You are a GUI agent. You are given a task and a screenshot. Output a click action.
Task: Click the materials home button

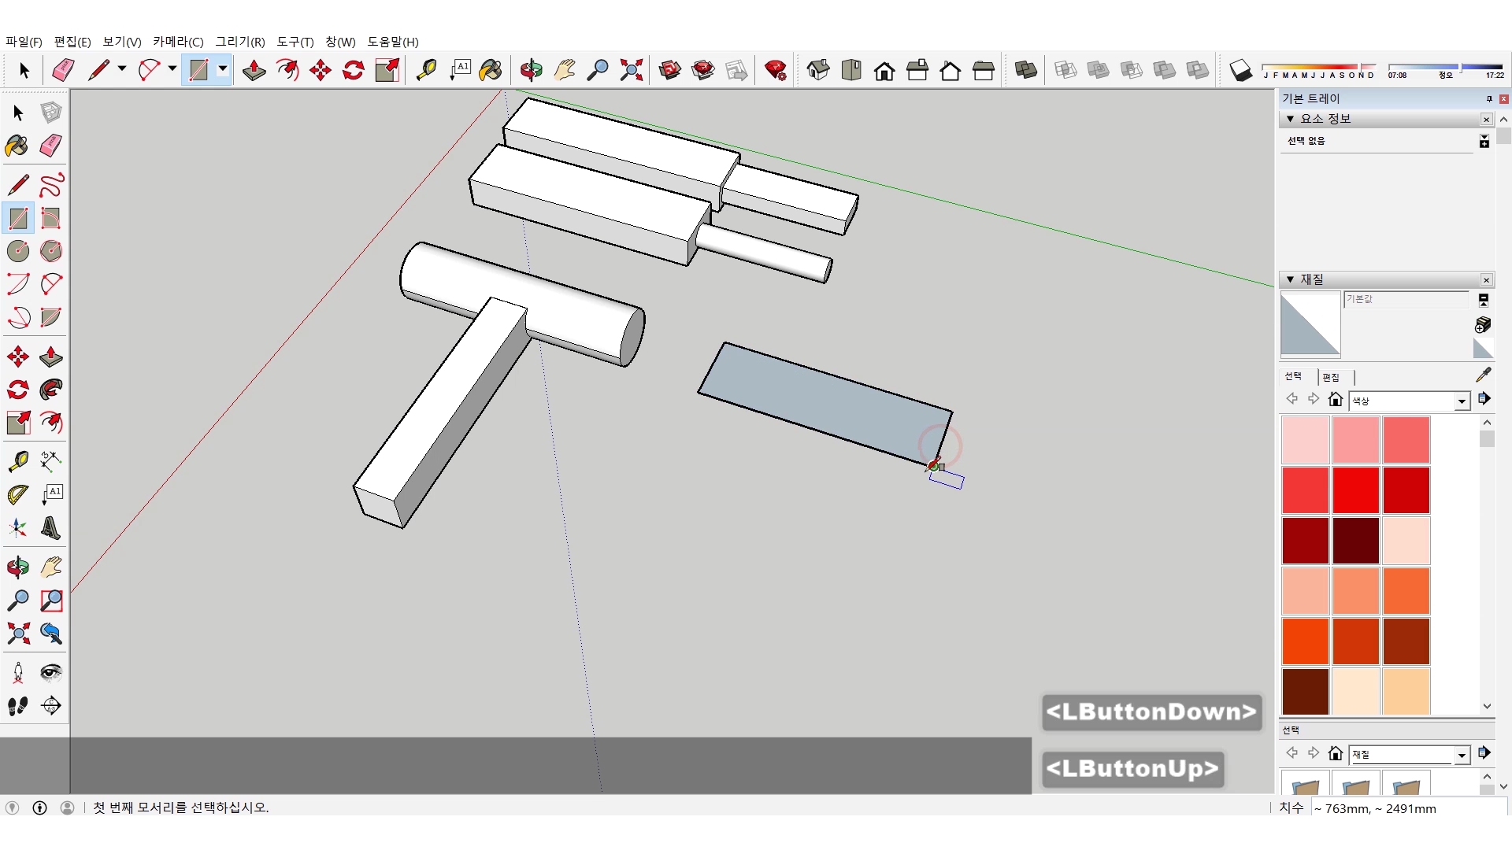click(1335, 400)
